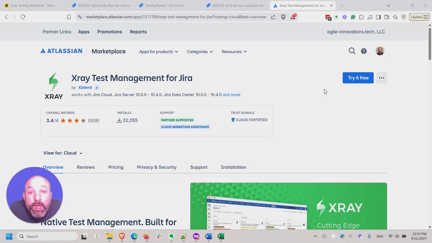Click the page vertical scrollbar
The width and height of the screenshot is (432, 243).
tap(430, 44)
